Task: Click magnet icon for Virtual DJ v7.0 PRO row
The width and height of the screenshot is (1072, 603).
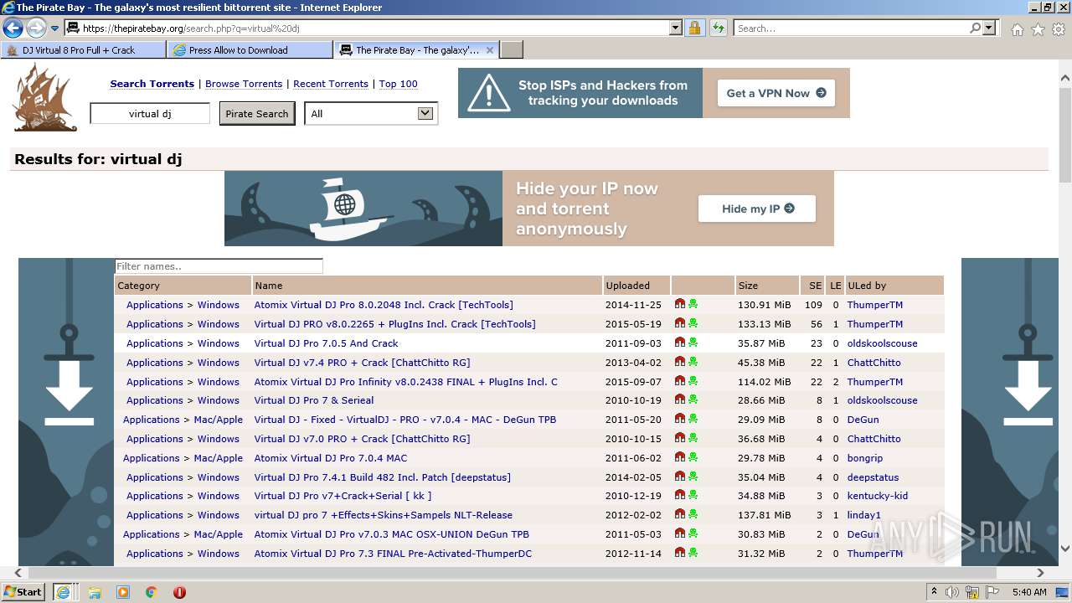Action: point(680,438)
